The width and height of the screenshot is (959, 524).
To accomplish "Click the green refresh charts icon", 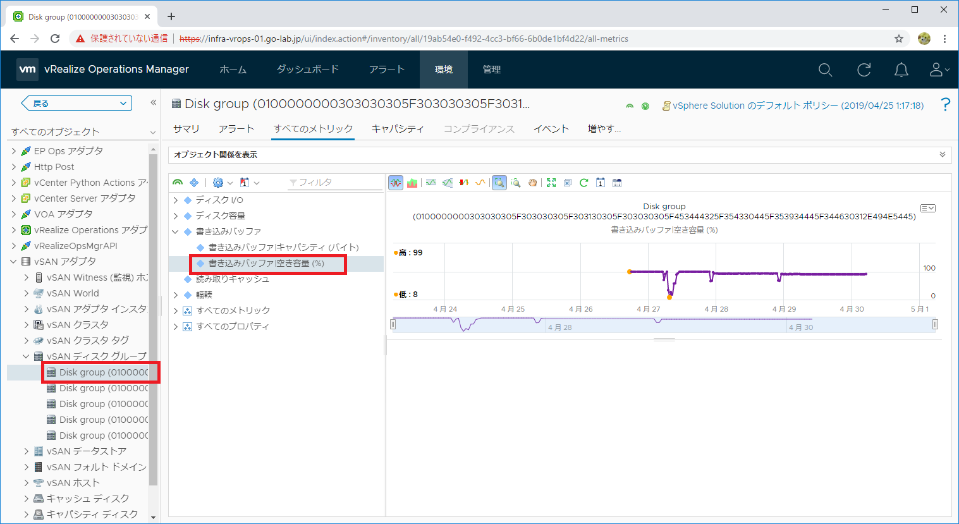I will [x=584, y=183].
